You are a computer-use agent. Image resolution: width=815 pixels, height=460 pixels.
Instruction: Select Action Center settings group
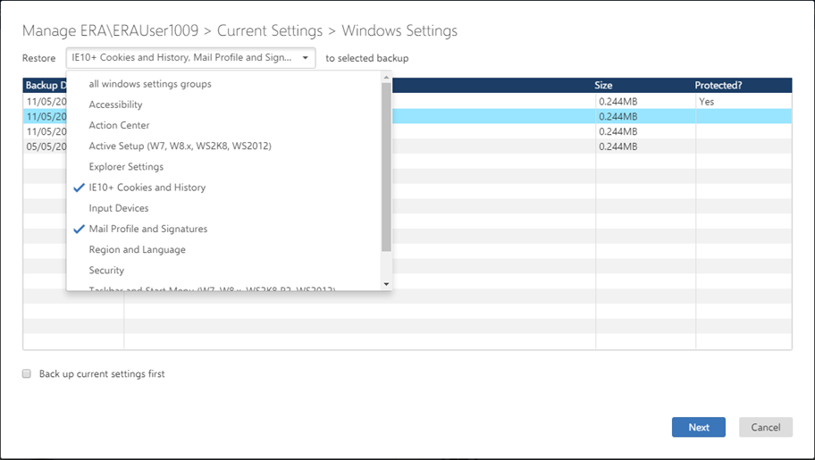click(119, 125)
